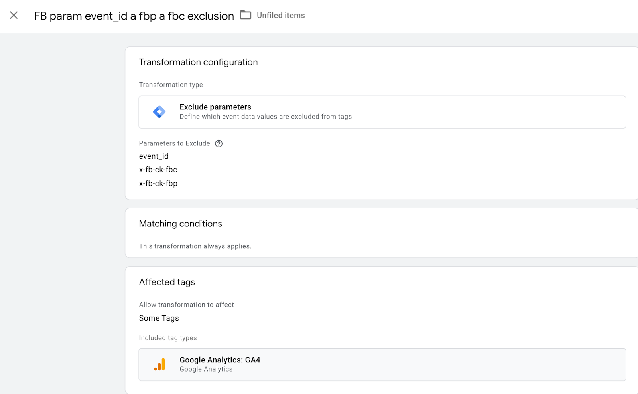Image resolution: width=638 pixels, height=394 pixels.
Task: Open the Affected tags section
Action: coord(167,282)
